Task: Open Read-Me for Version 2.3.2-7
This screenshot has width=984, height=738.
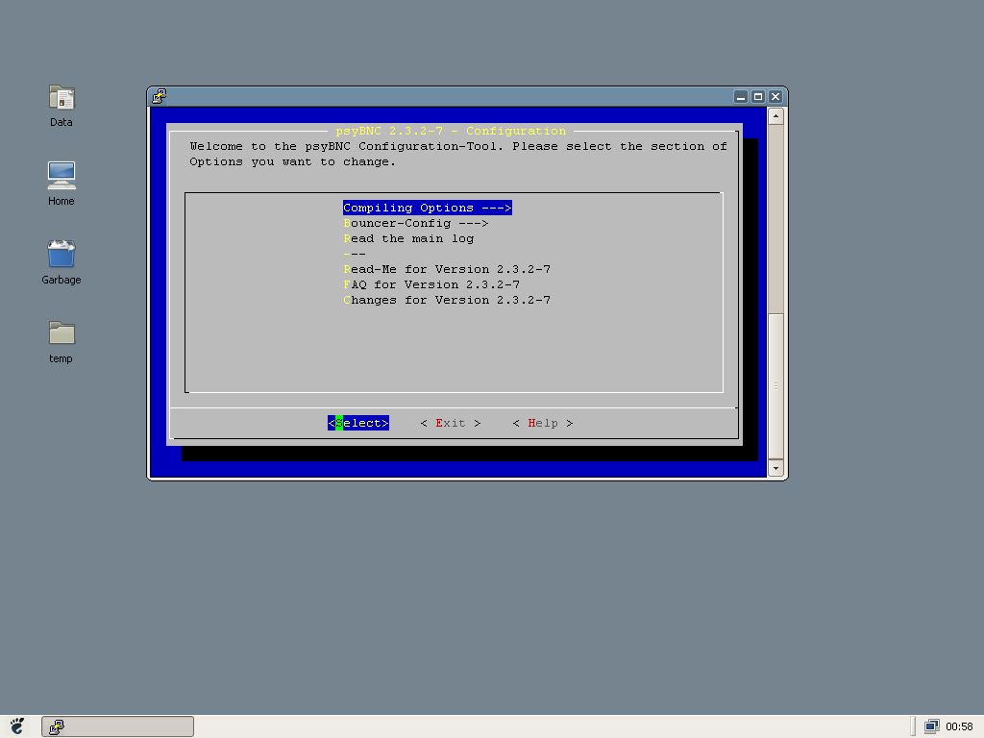Action: (447, 269)
